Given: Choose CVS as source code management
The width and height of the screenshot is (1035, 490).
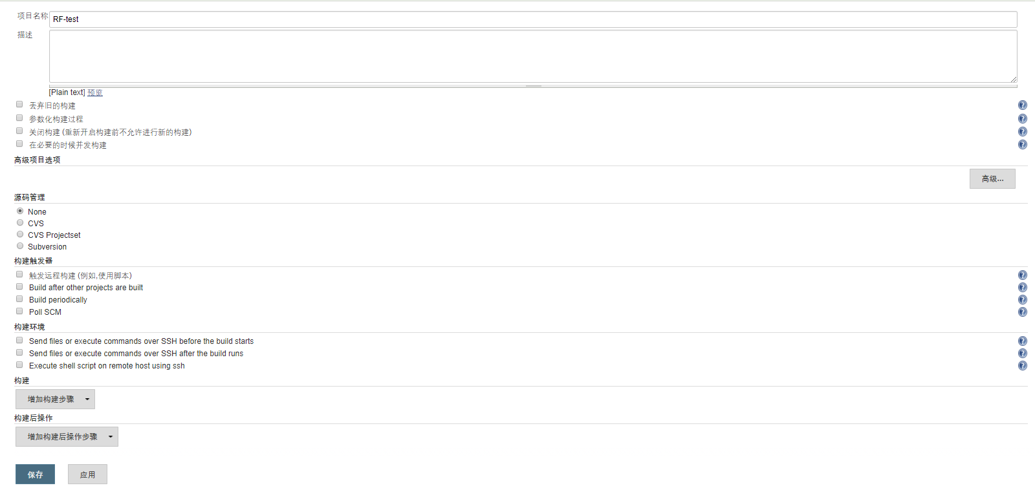Looking at the screenshot, I should click(x=20, y=223).
